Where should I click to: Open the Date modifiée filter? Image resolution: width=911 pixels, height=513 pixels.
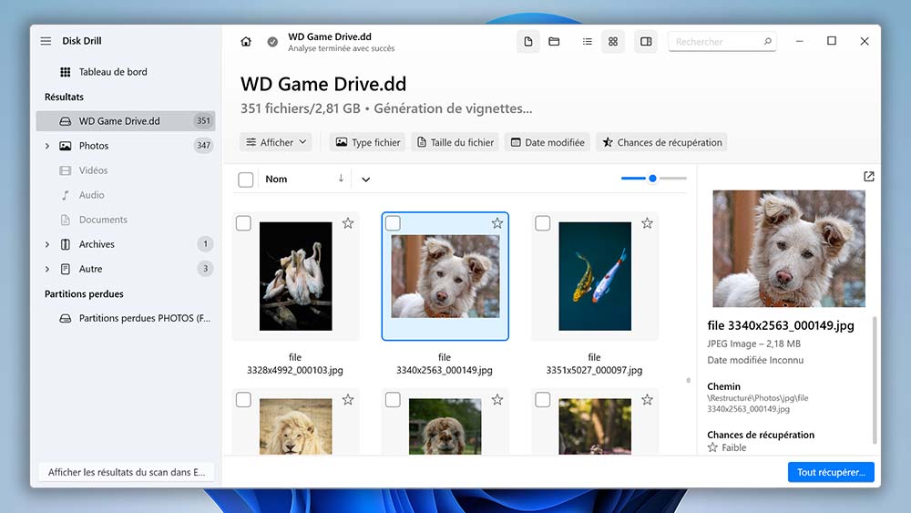coord(548,142)
